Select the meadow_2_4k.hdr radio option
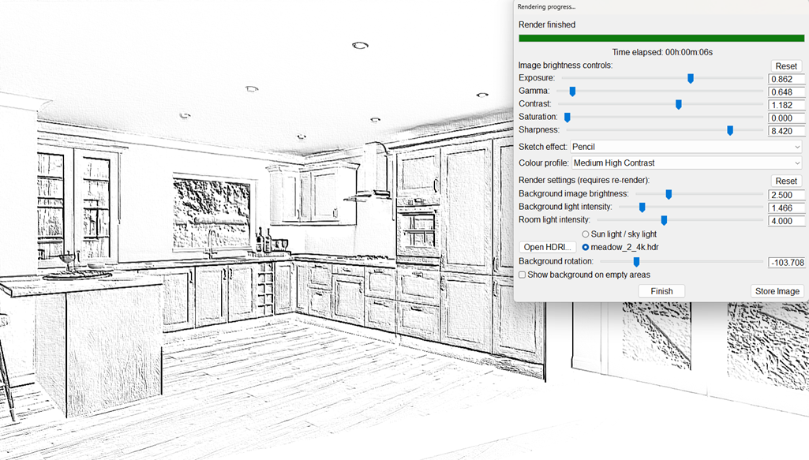The image size is (809, 460). (x=586, y=248)
